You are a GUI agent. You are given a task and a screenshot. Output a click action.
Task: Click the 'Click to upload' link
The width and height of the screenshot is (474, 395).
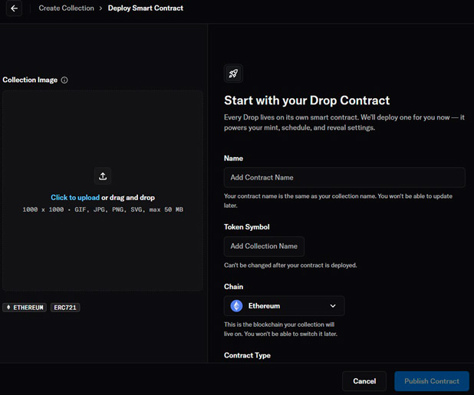click(x=75, y=197)
